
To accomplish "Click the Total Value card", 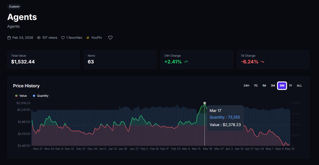I will click(x=44, y=59).
